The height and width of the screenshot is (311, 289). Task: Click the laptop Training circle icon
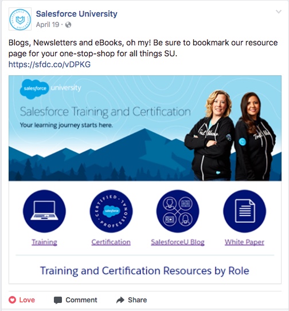pyautogui.click(x=44, y=211)
